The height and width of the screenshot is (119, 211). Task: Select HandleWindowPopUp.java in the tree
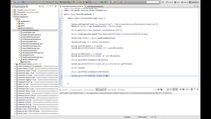32,46
